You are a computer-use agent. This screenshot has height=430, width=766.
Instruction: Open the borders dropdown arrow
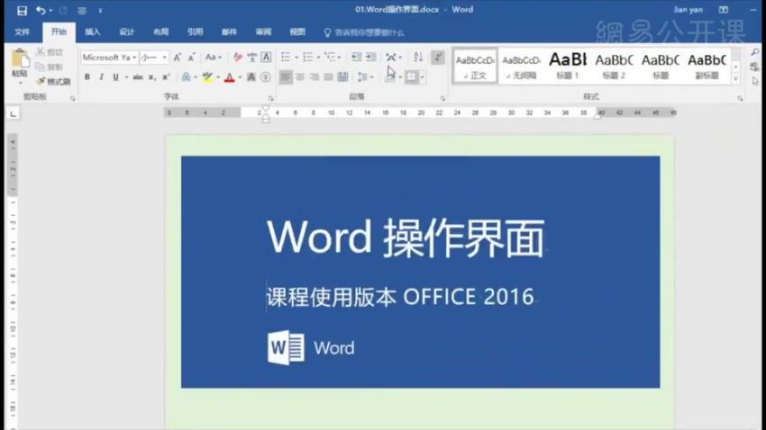click(x=423, y=77)
